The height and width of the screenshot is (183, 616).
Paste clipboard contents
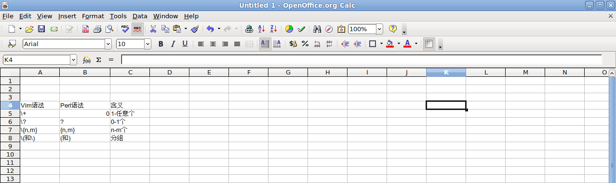click(177, 29)
